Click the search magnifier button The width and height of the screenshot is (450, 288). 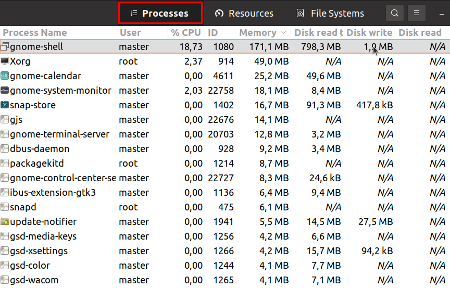coord(395,13)
